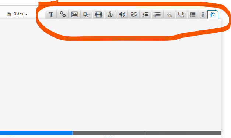The width and height of the screenshot is (231, 138).
Task: Insert the Summary list element
Action: tap(193, 14)
